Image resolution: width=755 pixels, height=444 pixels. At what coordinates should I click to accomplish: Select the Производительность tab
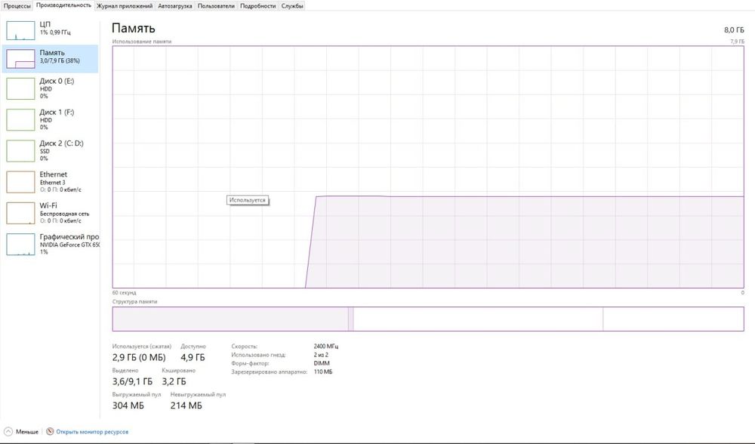point(63,5)
